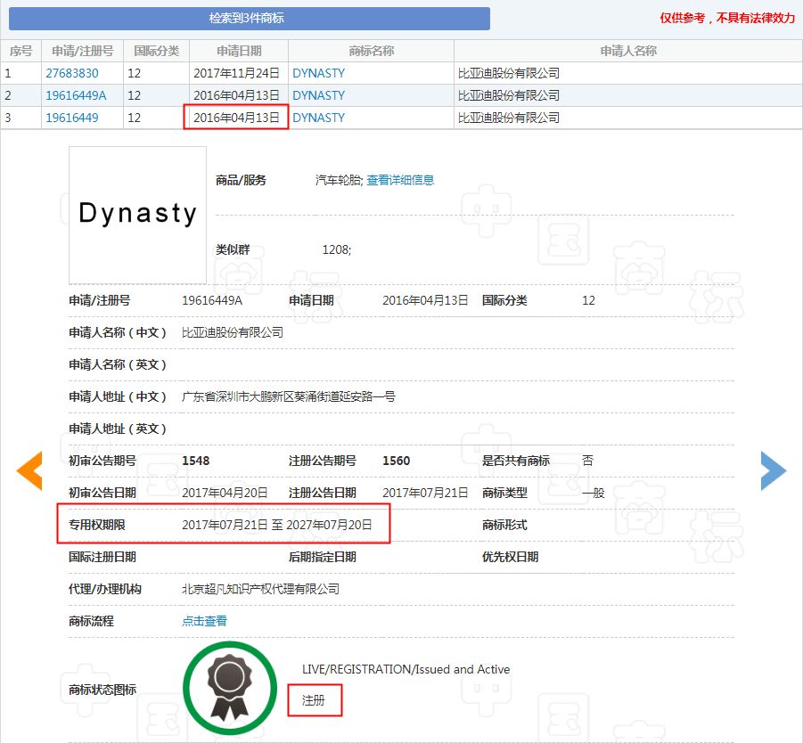Click the 商标状态图标 label
The image size is (803, 743).
click(x=102, y=690)
